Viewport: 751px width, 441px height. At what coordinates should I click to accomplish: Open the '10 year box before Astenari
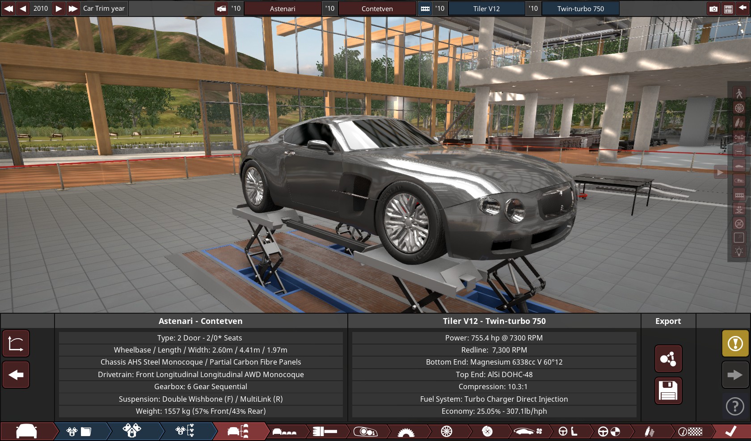(x=236, y=8)
